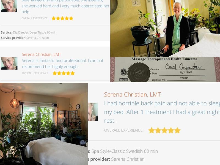The height and width of the screenshot is (165, 220).
Task: Click the provider name 'Serena Christian' in the bottom review
Action: click(x=128, y=159)
